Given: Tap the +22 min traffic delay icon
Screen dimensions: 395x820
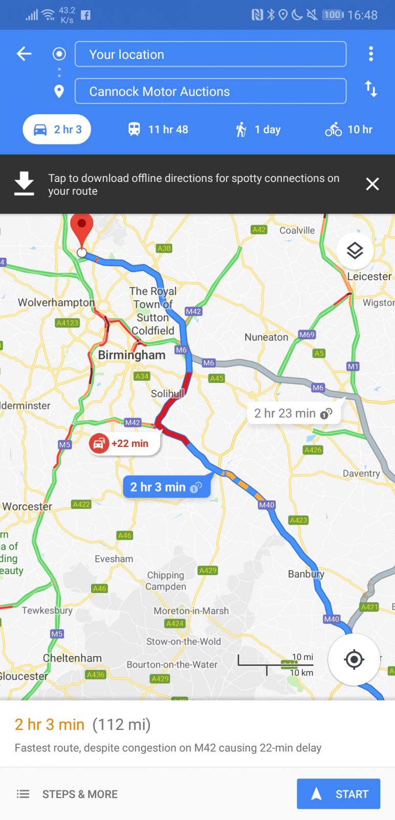Looking at the screenshot, I should pyautogui.click(x=99, y=443).
